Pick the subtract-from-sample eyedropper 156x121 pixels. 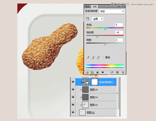coord(98,58)
